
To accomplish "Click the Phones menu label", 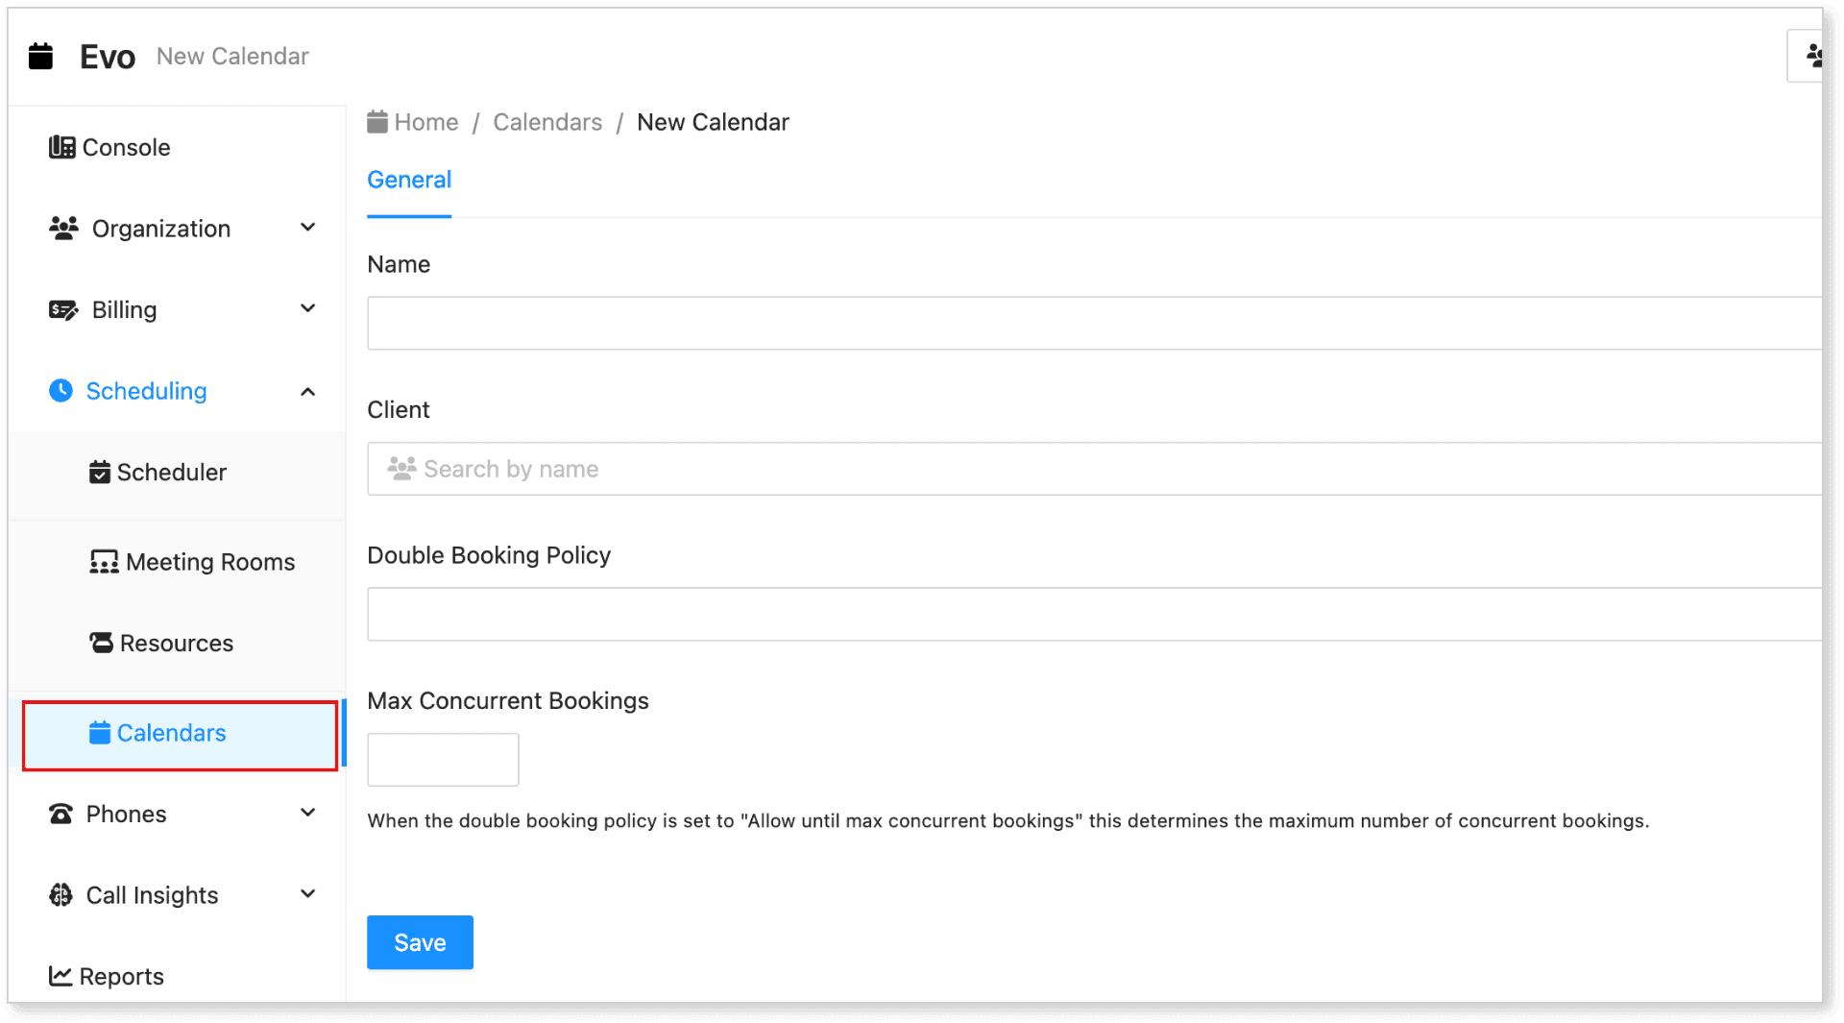I will click(126, 814).
